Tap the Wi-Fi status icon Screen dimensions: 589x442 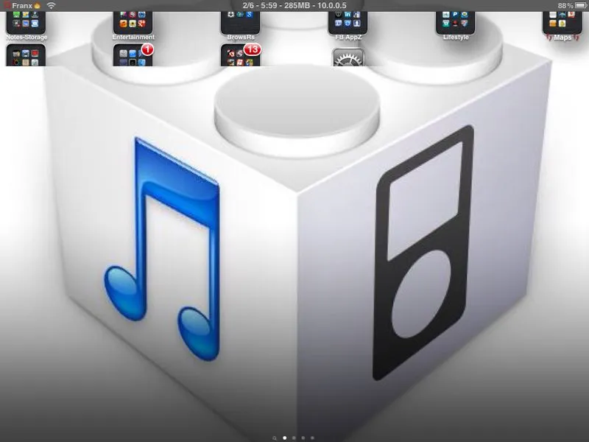[x=51, y=5]
